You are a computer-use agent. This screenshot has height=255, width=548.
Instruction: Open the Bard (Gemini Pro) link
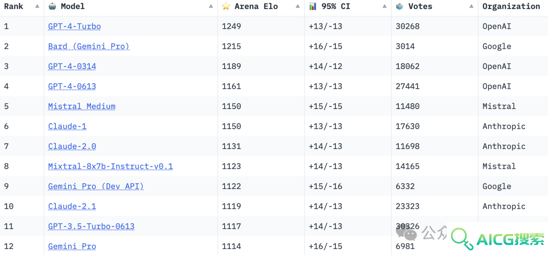point(89,47)
